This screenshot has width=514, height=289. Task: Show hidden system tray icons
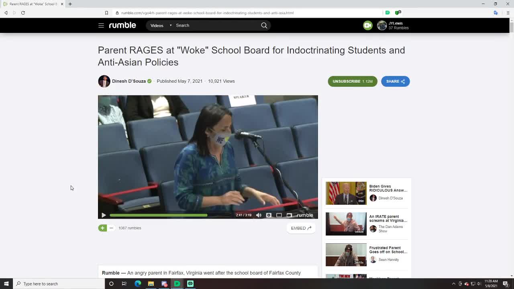(x=454, y=284)
